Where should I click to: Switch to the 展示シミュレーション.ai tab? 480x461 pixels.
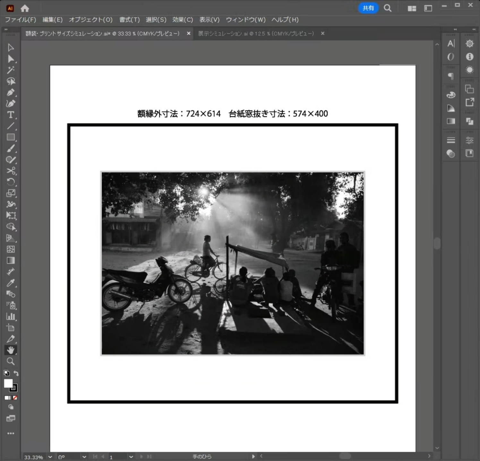256,34
